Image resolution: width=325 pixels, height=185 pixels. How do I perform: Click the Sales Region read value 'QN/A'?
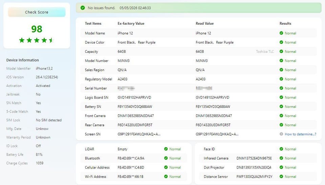(200, 70)
